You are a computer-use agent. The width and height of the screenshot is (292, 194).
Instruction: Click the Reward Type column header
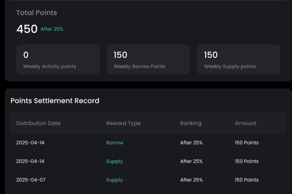(x=123, y=123)
